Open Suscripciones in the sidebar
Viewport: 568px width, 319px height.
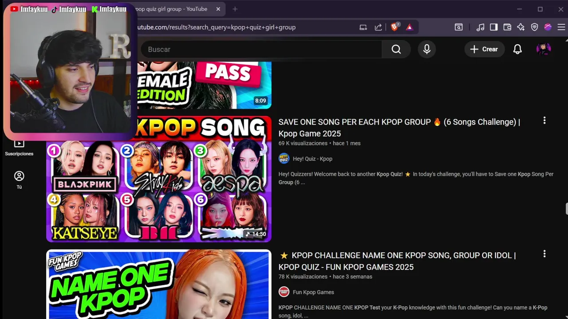coord(19,148)
